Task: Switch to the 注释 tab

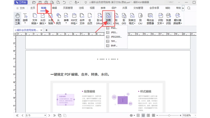Action: tap(81, 8)
